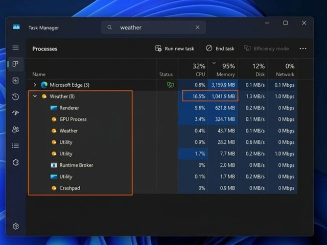327x245 pixels.
Task: Open the Details page in sidebar
Action: coord(15,145)
